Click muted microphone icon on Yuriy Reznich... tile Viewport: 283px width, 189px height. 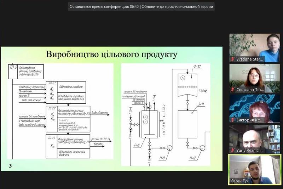(x=232, y=150)
